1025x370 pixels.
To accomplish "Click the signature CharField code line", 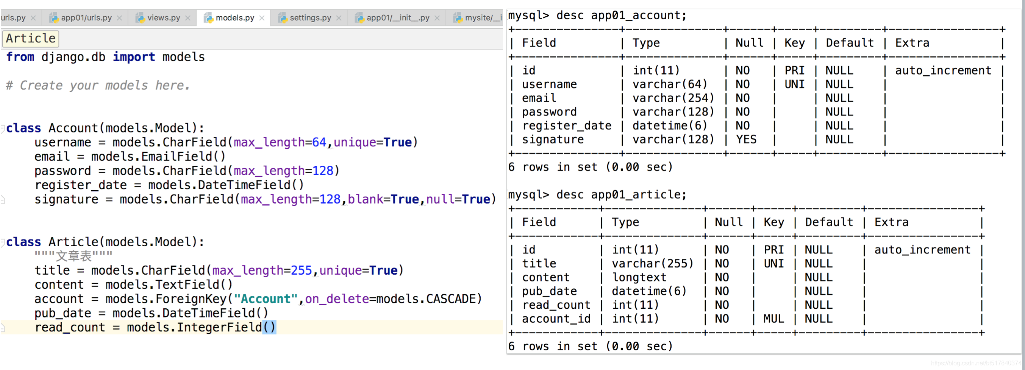I will pyautogui.click(x=266, y=199).
